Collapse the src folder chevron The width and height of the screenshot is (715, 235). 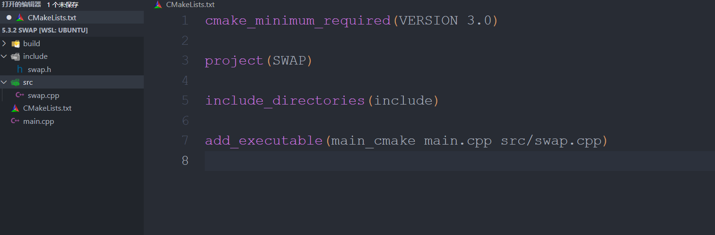pos(4,82)
